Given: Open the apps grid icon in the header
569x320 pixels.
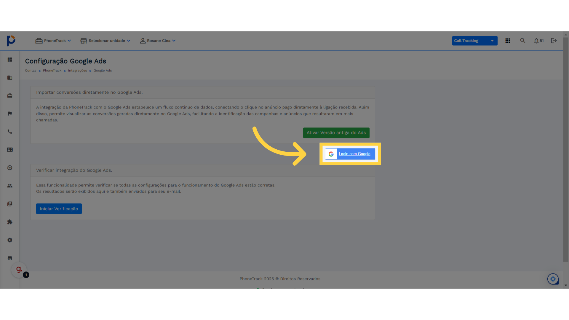Looking at the screenshot, I should click(508, 41).
